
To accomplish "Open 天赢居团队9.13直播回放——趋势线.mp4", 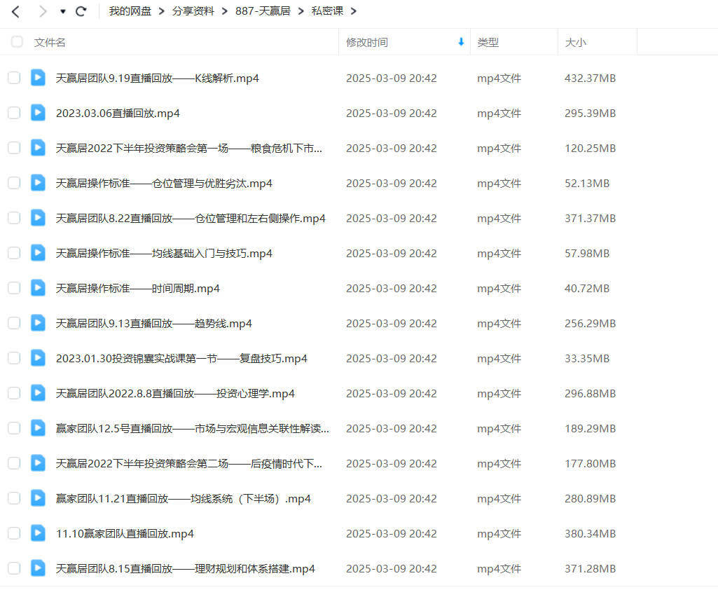I will tap(153, 324).
